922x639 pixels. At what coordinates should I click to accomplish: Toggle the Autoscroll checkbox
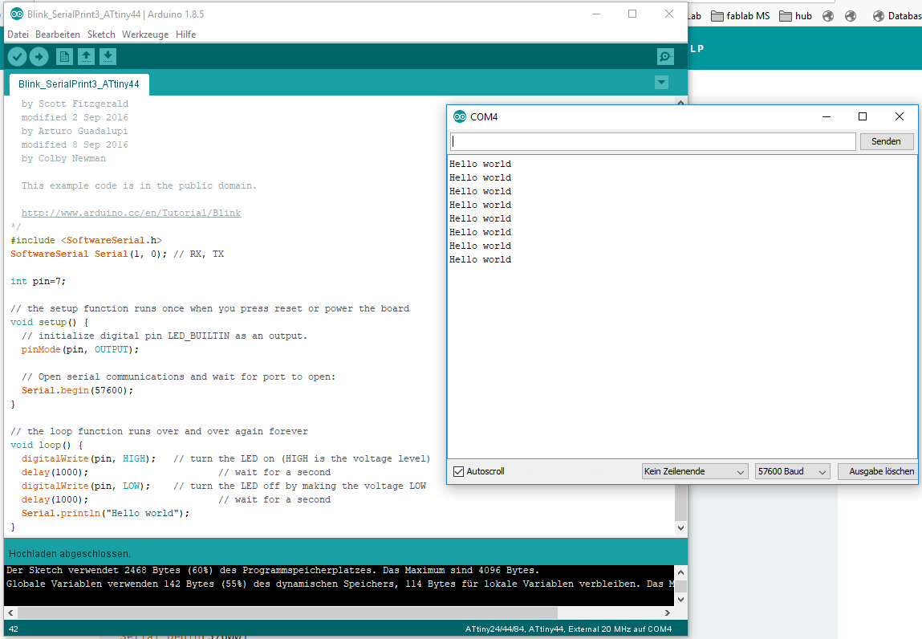coord(459,471)
